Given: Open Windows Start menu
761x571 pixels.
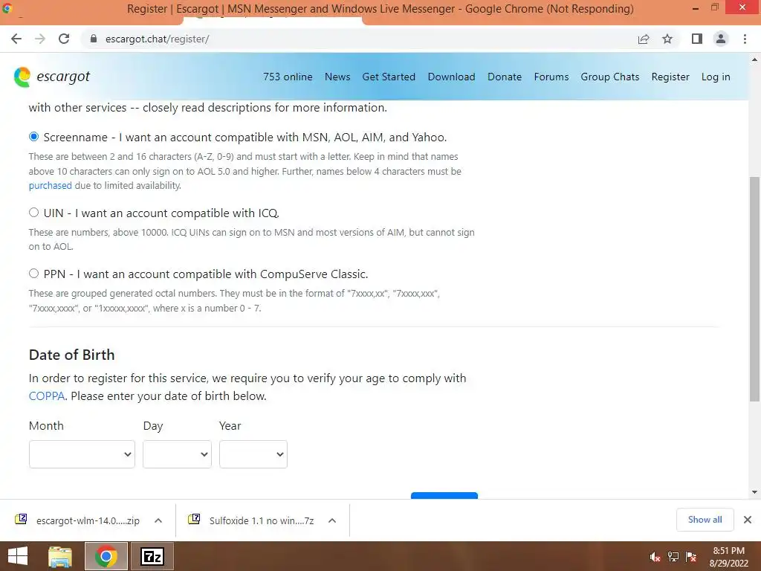Looking at the screenshot, I should 18,556.
